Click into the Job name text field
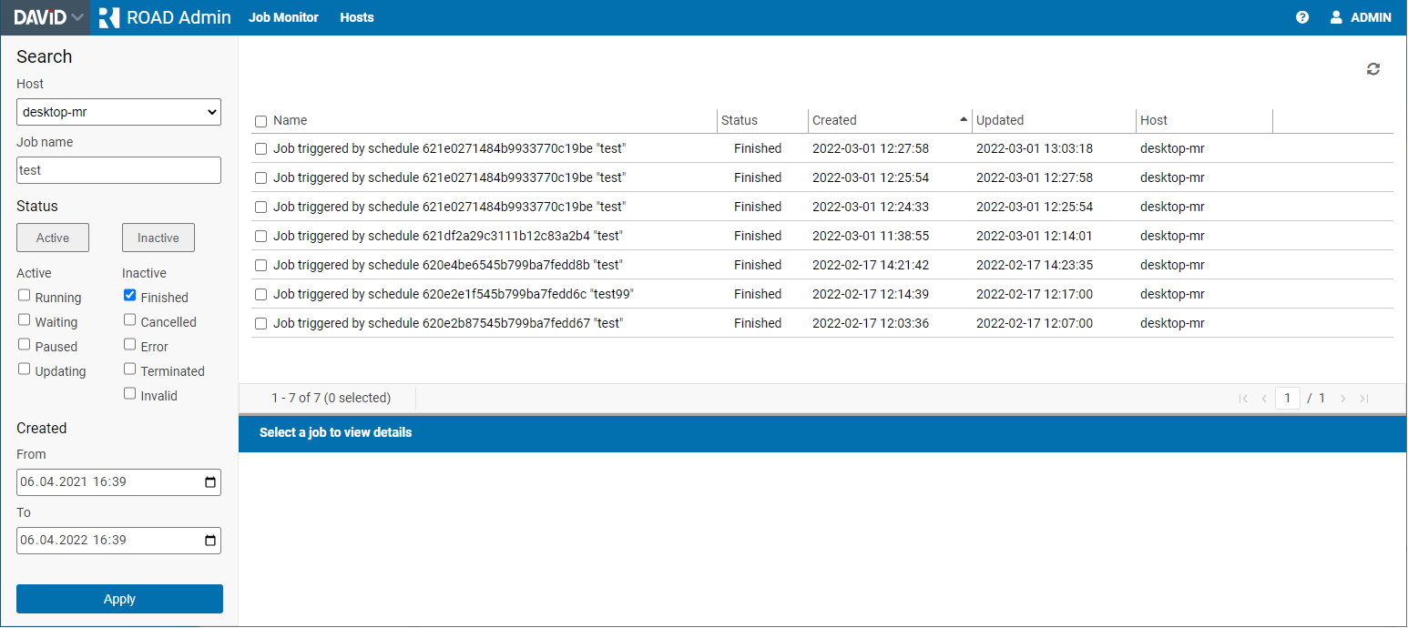Screen dimensions: 1408x628 pyautogui.click(x=118, y=170)
